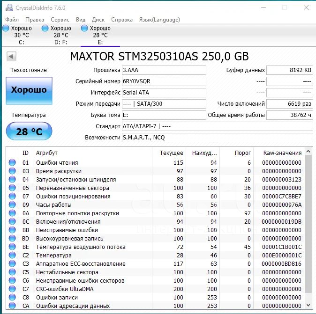Open the Диск menu

click(x=98, y=20)
